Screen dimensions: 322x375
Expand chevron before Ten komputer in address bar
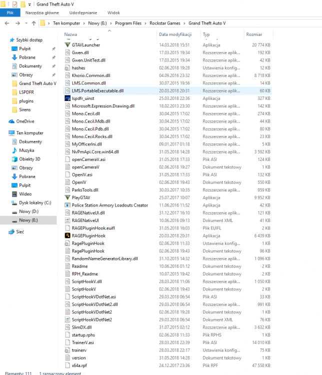[x=49, y=23]
